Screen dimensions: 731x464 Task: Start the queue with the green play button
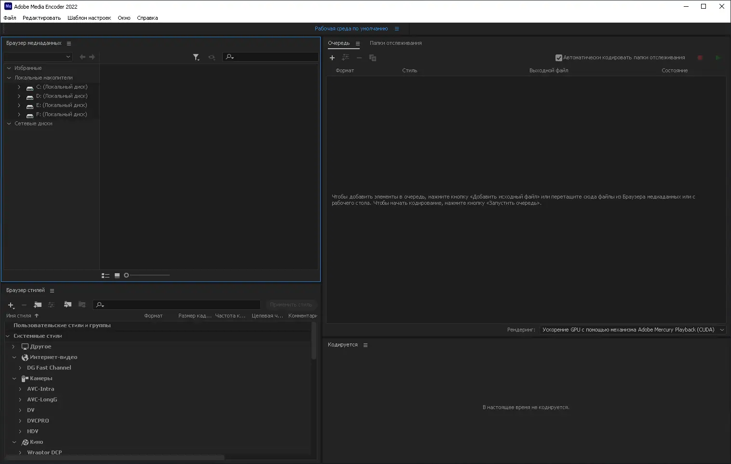point(718,58)
